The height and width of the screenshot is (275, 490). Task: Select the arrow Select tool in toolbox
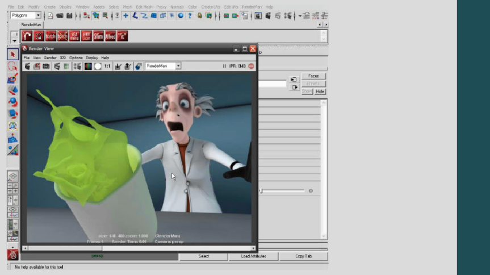coord(13,55)
